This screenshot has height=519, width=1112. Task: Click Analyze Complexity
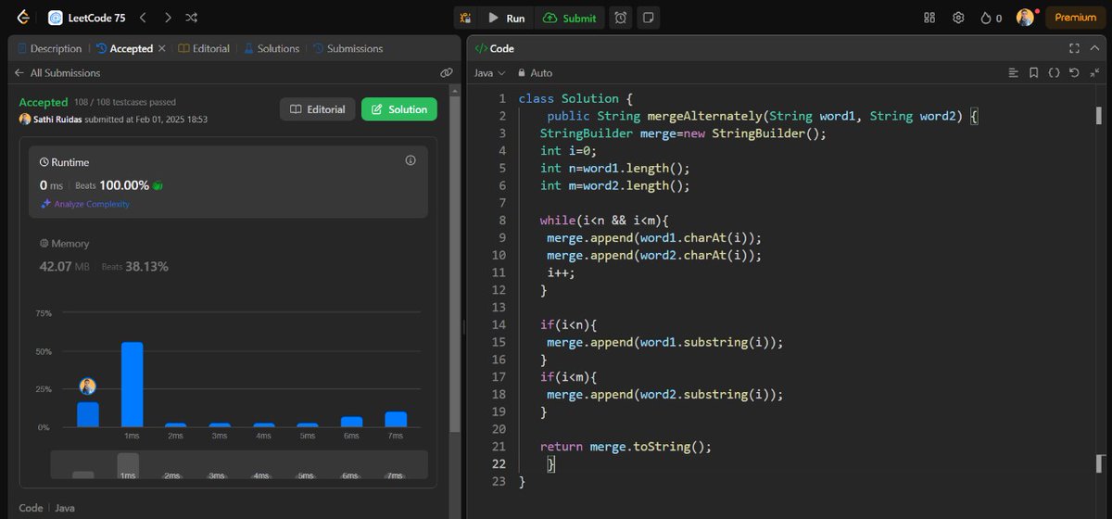(x=85, y=204)
